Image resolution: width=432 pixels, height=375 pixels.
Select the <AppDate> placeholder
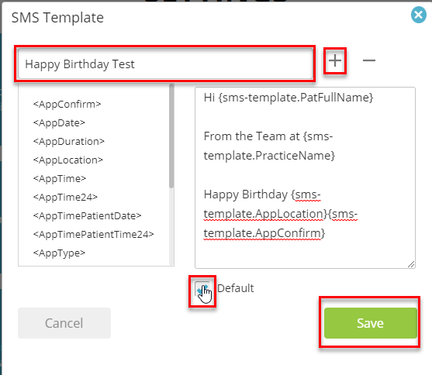tap(59, 122)
